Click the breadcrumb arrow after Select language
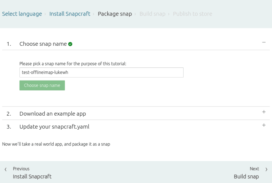This screenshot has height=183, width=272. click(46, 14)
